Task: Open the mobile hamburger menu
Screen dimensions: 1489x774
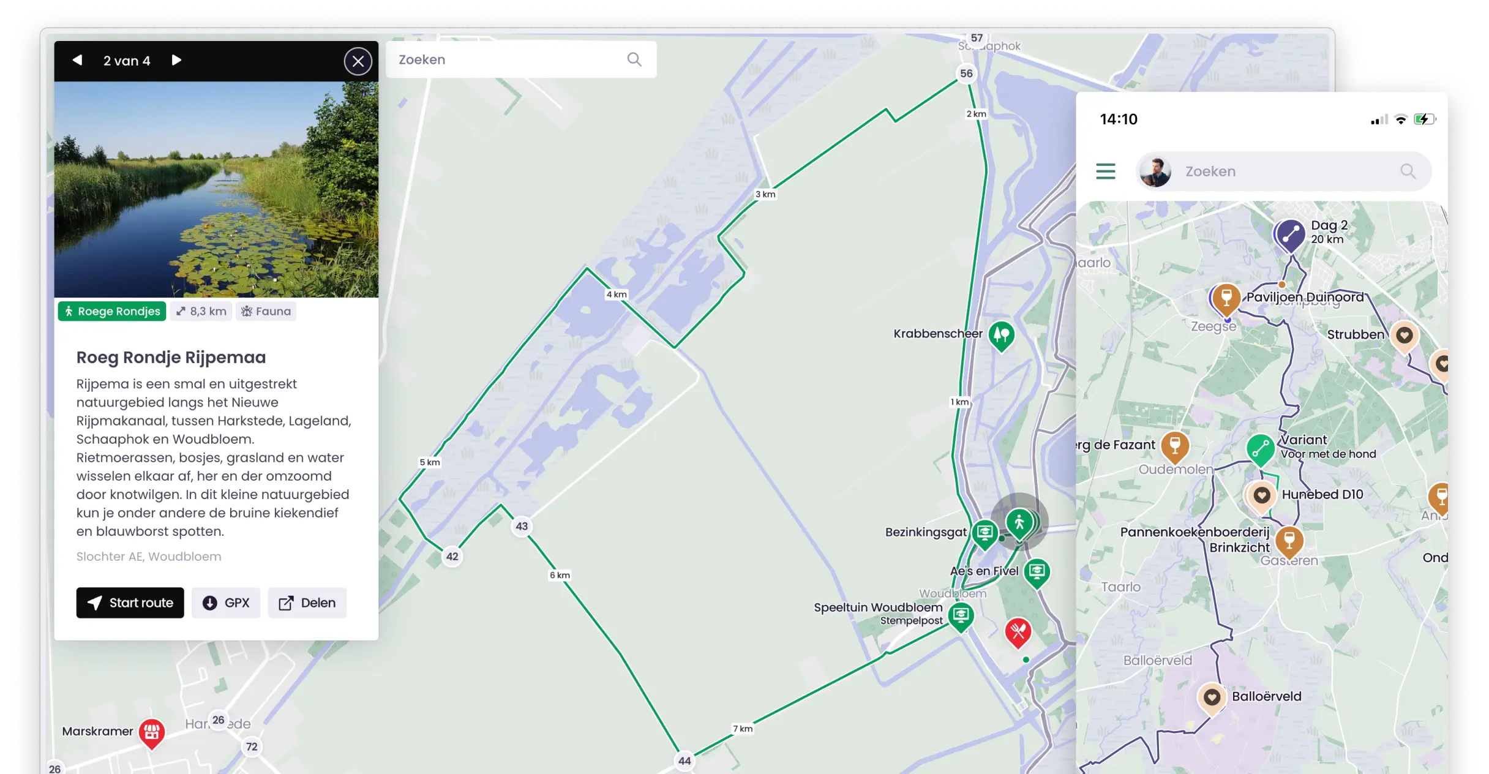Action: click(x=1106, y=171)
